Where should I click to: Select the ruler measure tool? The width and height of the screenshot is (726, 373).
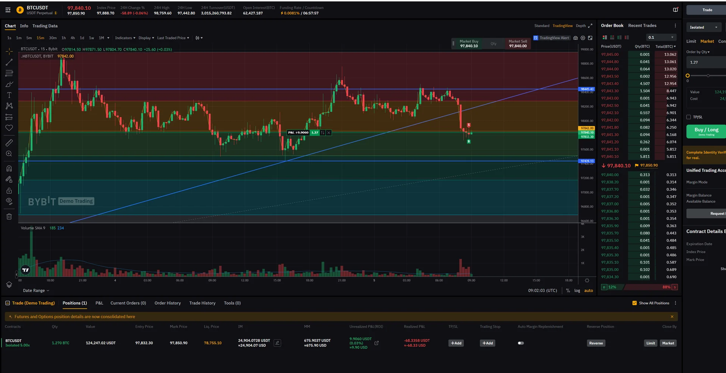(9, 143)
